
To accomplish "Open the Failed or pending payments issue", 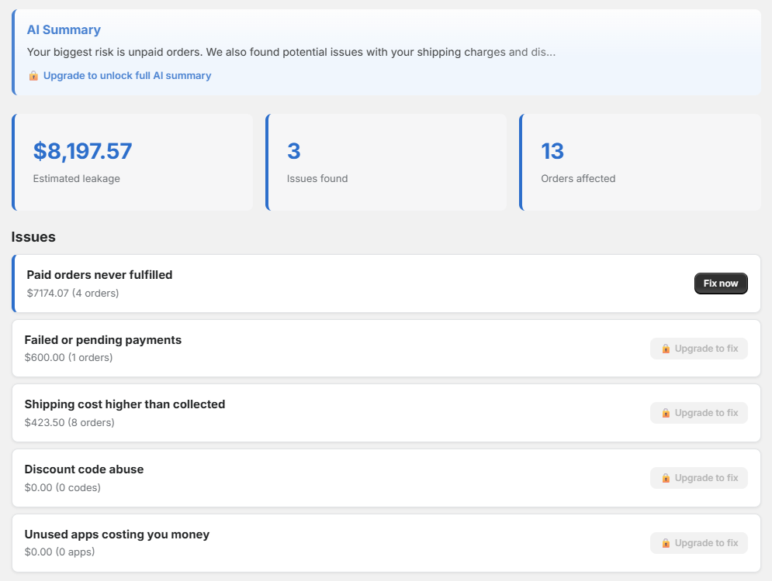I will (386, 349).
